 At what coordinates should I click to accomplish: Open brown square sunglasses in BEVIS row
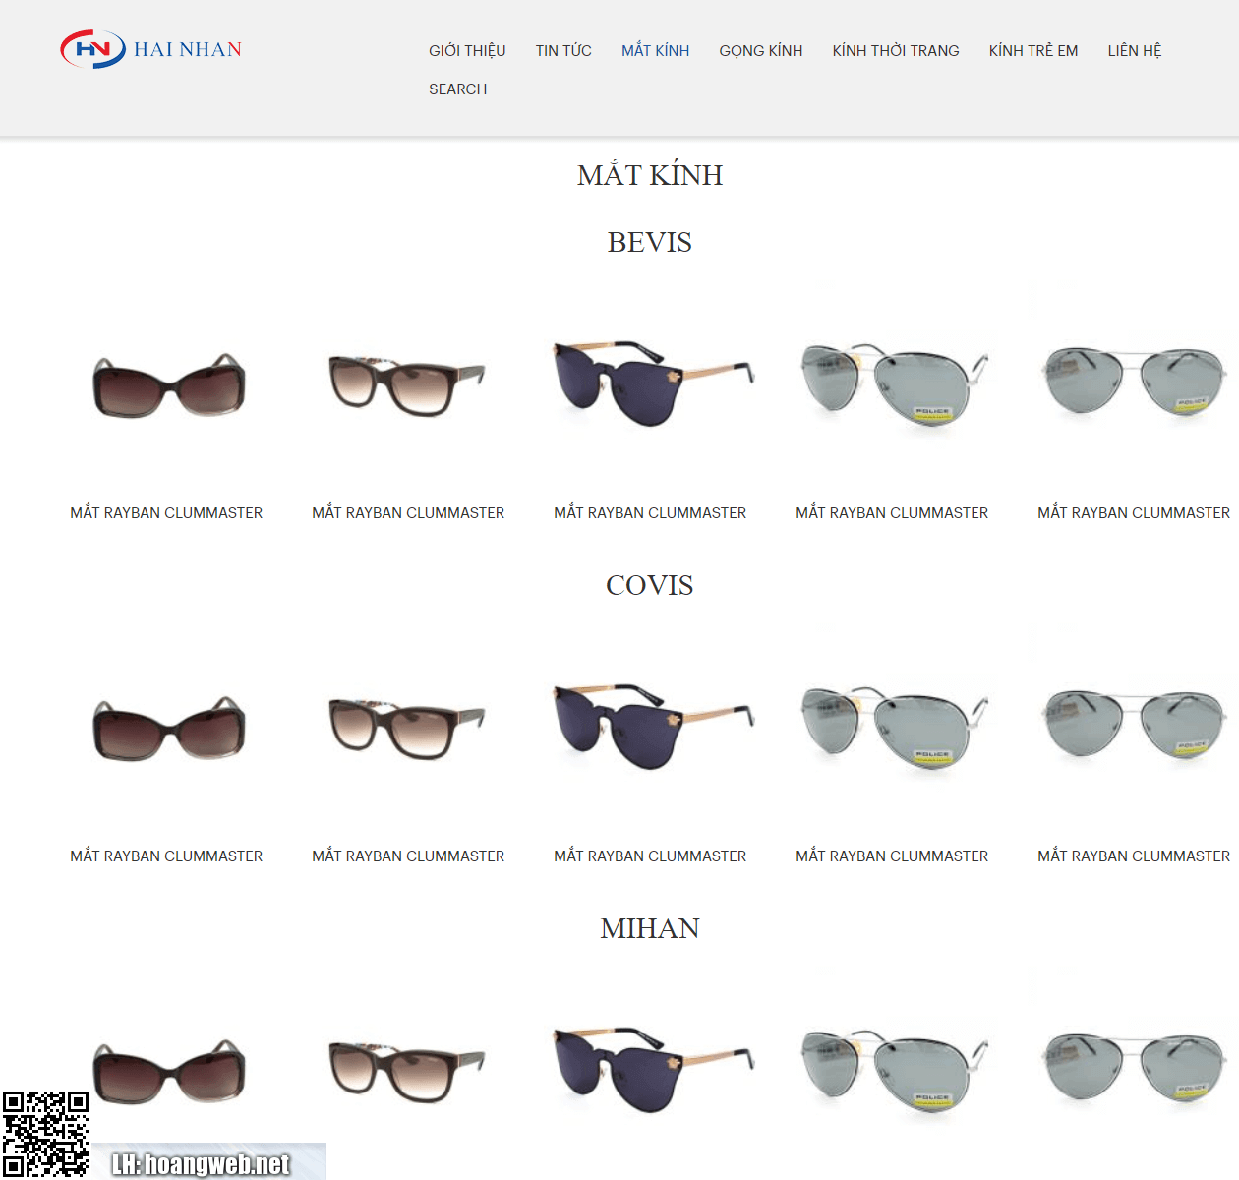pos(407,385)
